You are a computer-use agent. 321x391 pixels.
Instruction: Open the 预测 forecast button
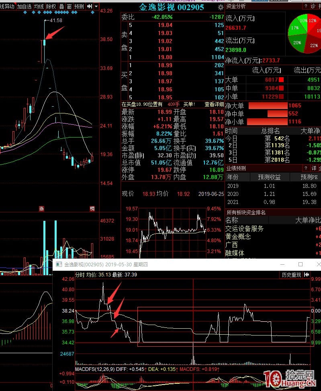click(79, 6)
